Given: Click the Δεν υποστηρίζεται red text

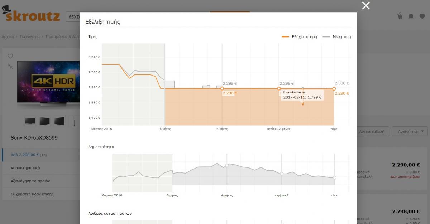Looking at the screenshot, I should 405,177.
